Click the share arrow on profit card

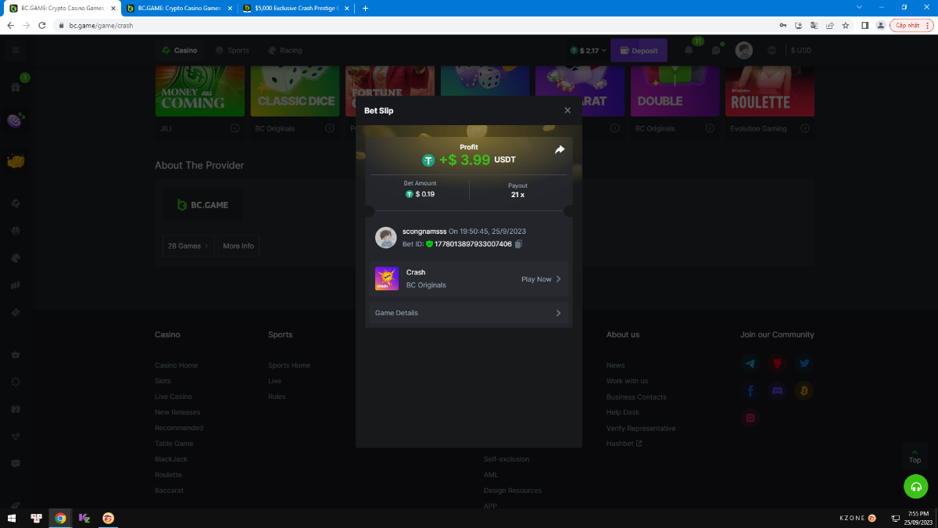(560, 149)
